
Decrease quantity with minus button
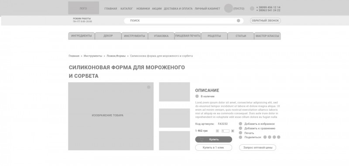tap(217, 131)
